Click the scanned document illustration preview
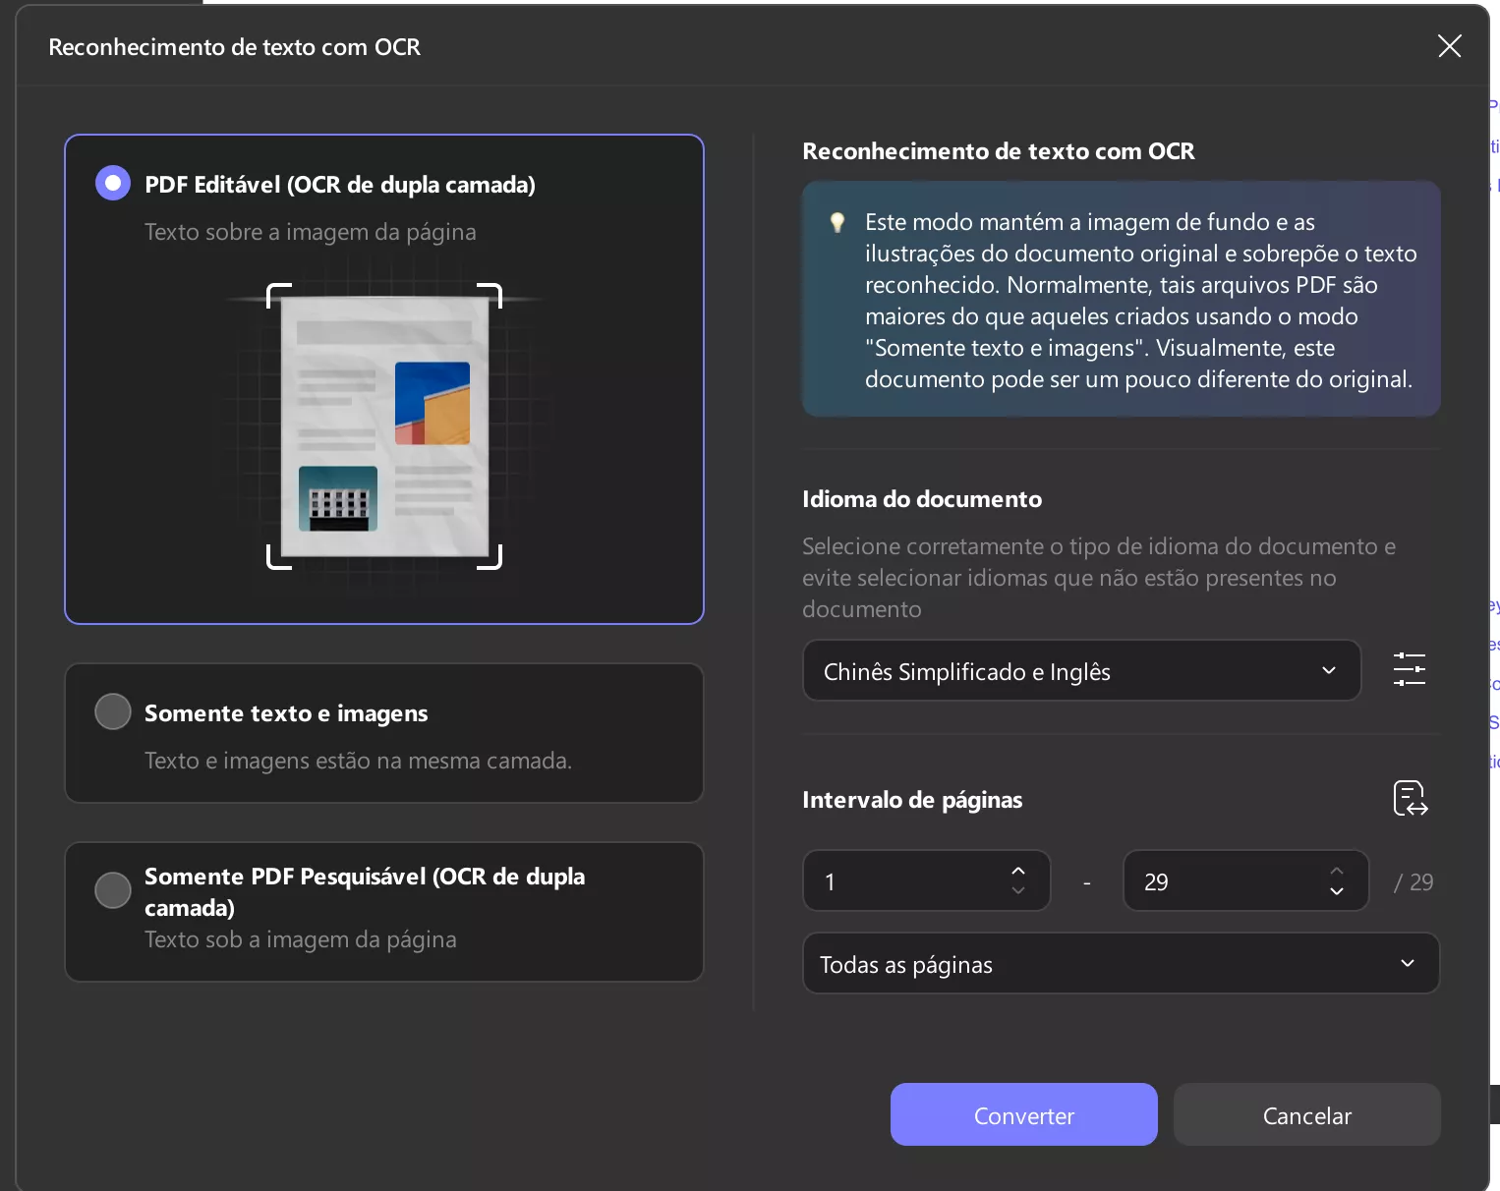This screenshot has width=1500, height=1191. click(x=384, y=425)
